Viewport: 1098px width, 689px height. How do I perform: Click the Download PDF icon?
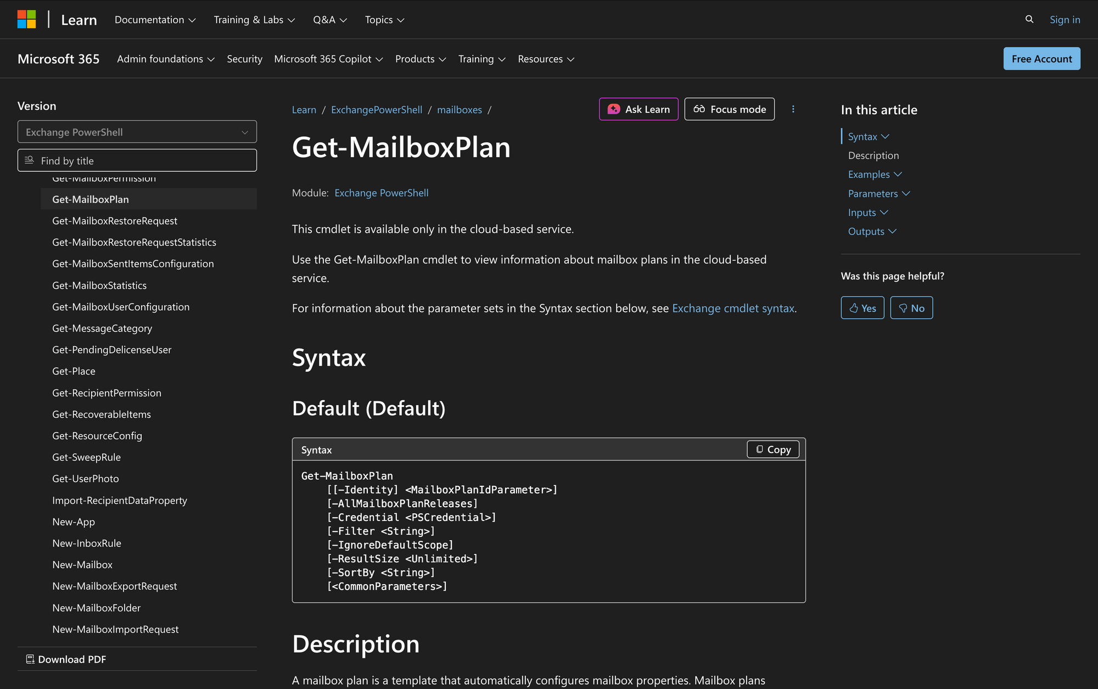coord(30,658)
